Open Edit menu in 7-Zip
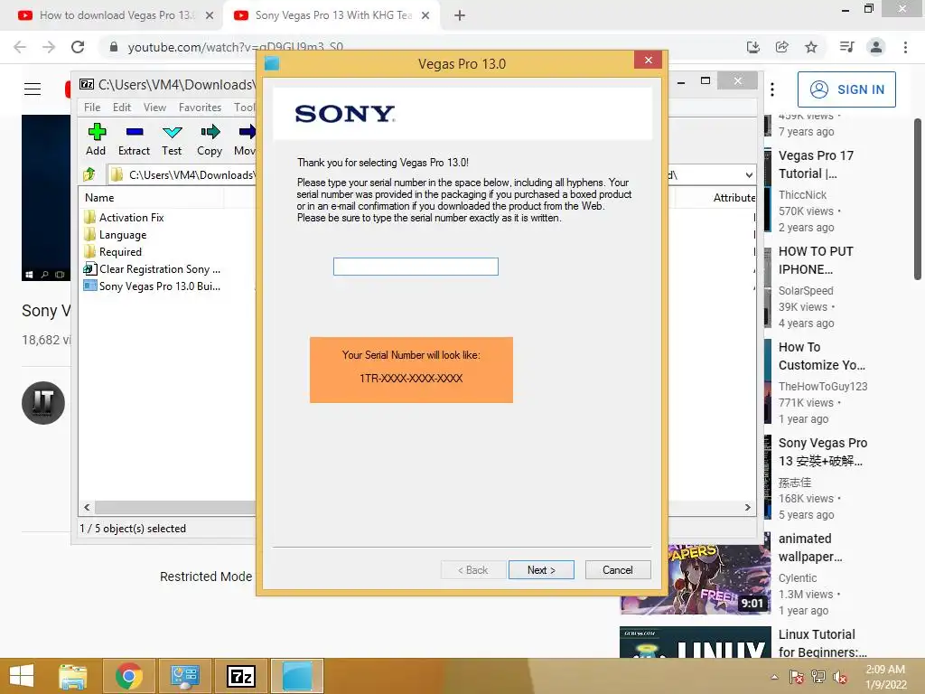925x694 pixels. click(122, 108)
